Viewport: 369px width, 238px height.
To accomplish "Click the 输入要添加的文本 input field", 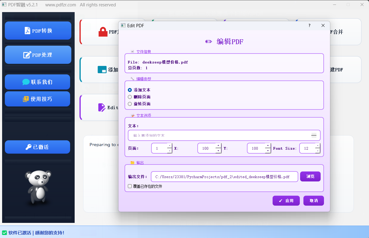I will point(212,135).
